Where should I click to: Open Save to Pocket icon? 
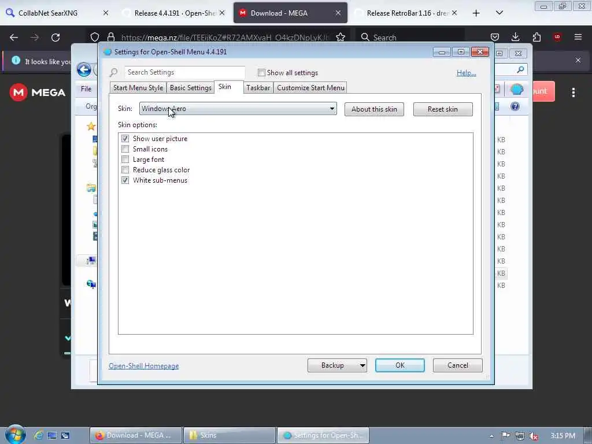pyautogui.click(x=495, y=37)
